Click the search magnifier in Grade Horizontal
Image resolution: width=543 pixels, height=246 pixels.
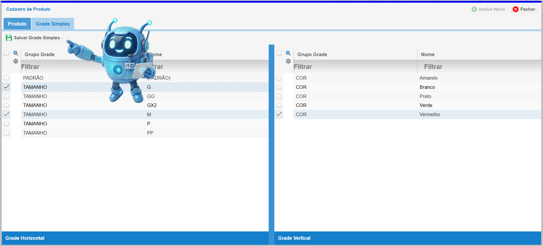coord(16,53)
